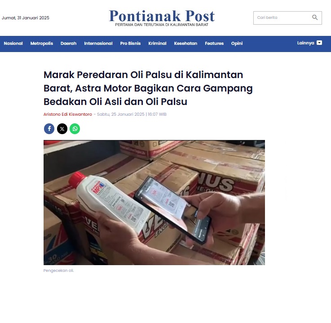
Task: Share article via X icon
Action: pos(62,129)
